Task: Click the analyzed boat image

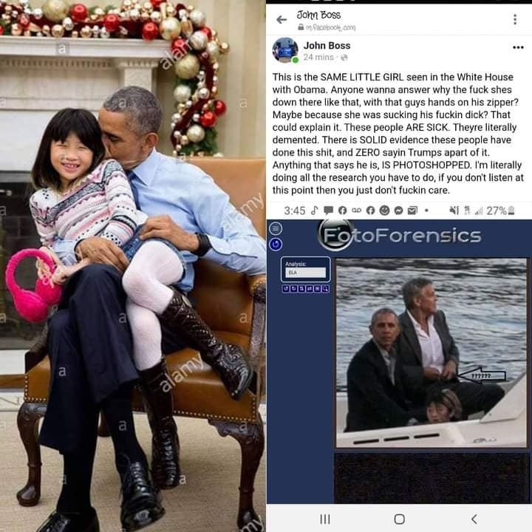Action: [x=432, y=353]
